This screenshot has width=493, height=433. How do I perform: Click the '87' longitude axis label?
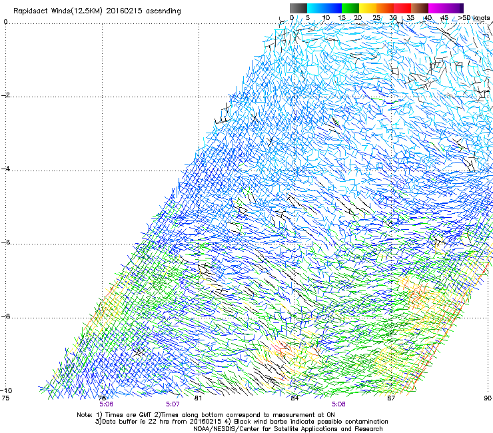391,398
